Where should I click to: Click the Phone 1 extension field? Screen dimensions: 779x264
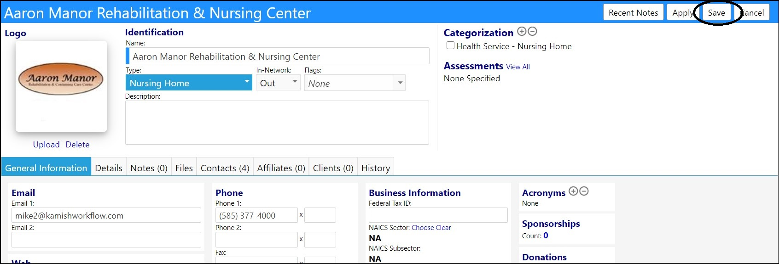[320, 215]
